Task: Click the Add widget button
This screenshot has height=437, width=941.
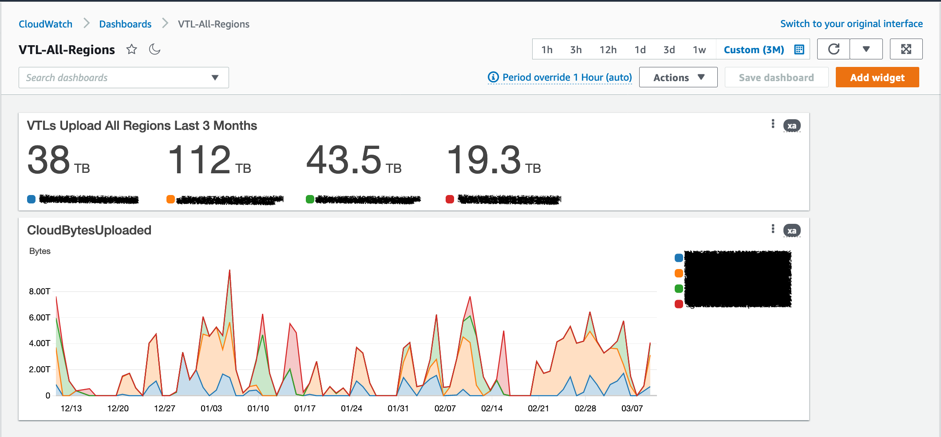Action: coord(877,77)
